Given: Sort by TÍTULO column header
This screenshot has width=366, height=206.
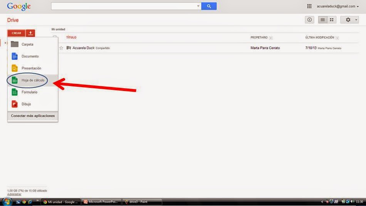Looking at the screenshot, I should [71, 38].
